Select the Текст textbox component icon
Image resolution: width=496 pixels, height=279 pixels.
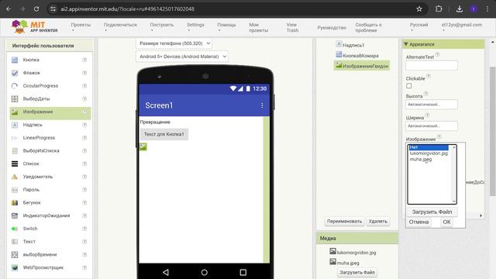[15, 241]
